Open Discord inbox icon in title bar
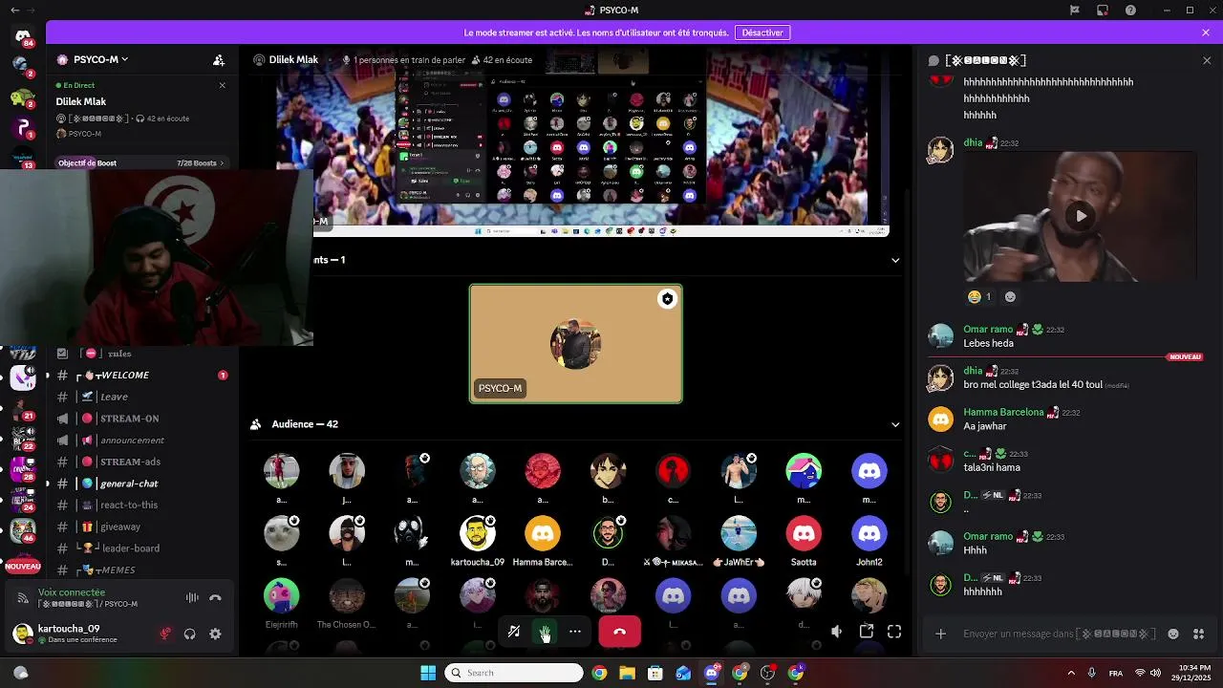 (x=1103, y=11)
